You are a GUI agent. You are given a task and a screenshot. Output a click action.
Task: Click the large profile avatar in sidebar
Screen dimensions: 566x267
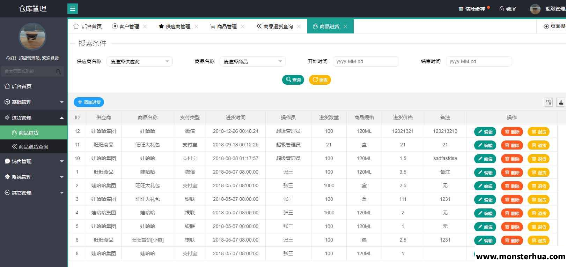point(32,37)
